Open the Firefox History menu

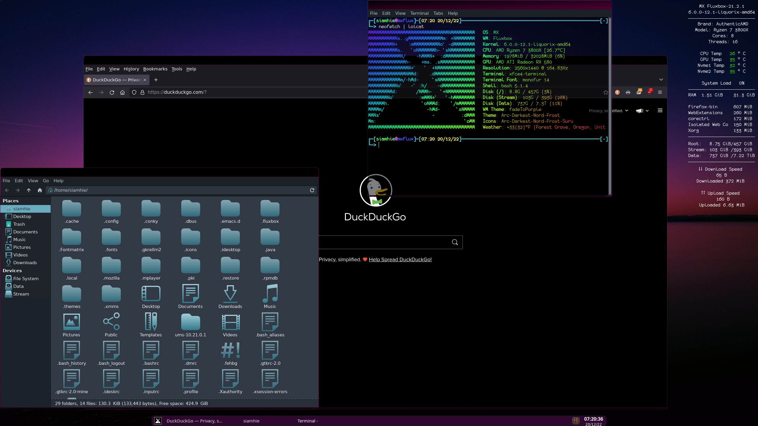click(x=131, y=69)
